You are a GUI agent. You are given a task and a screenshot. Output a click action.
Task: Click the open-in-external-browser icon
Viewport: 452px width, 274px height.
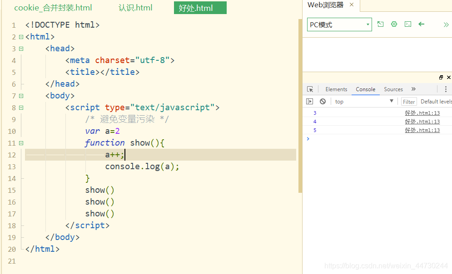click(381, 24)
